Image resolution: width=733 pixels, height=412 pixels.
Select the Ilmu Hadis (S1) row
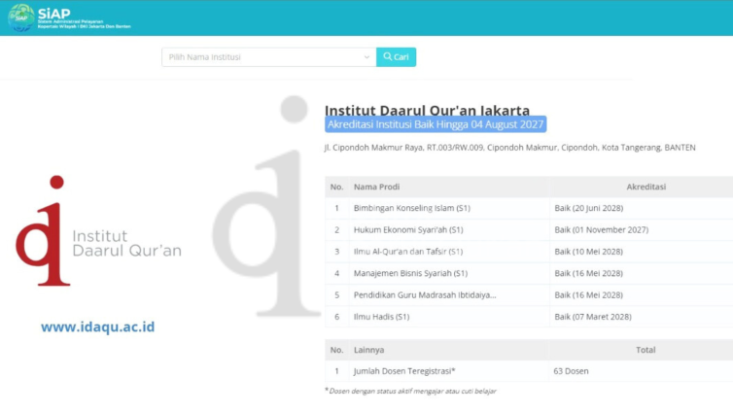click(x=529, y=317)
